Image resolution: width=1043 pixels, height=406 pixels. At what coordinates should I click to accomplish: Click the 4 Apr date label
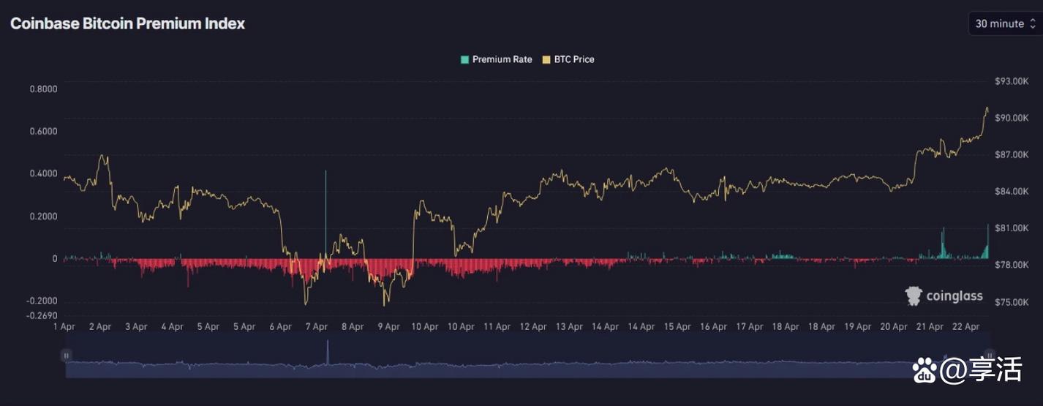pyautogui.click(x=172, y=327)
